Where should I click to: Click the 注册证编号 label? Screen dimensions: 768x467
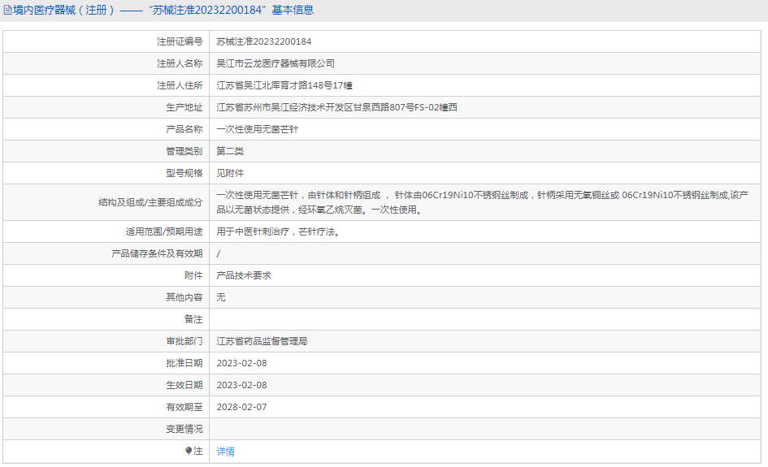click(180, 41)
